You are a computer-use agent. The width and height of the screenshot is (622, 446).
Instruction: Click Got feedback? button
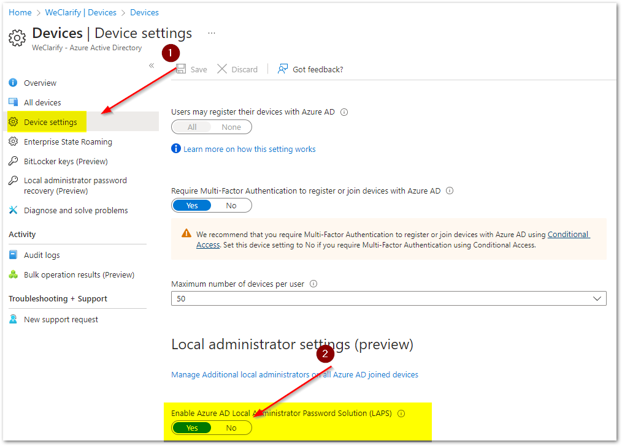[x=310, y=69]
